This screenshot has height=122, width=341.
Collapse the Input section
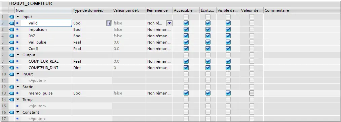pyautogui.click(x=17, y=17)
